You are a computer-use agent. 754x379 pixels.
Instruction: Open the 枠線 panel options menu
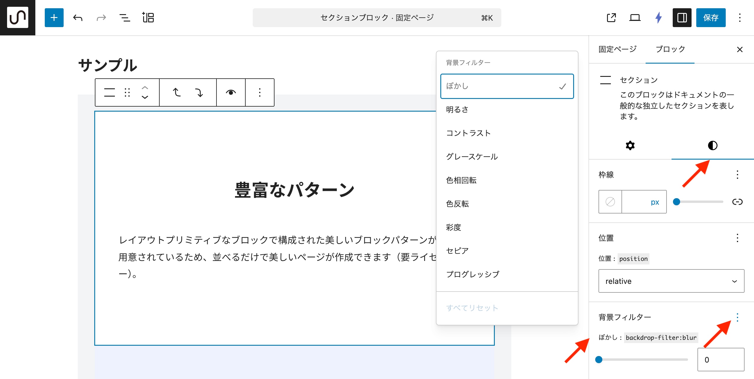coord(737,175)
